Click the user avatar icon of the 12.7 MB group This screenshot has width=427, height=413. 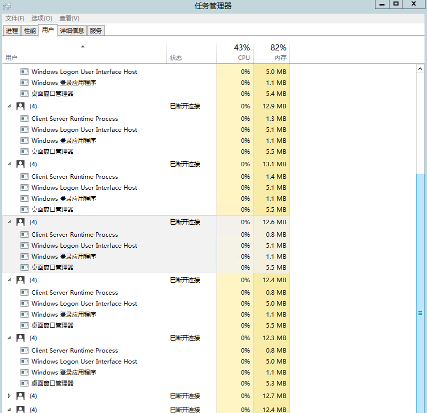20,396
